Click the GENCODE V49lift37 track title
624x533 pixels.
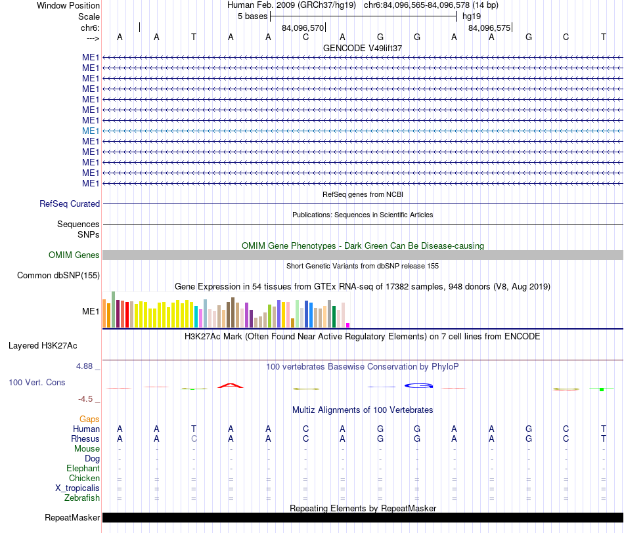(363, 48)
